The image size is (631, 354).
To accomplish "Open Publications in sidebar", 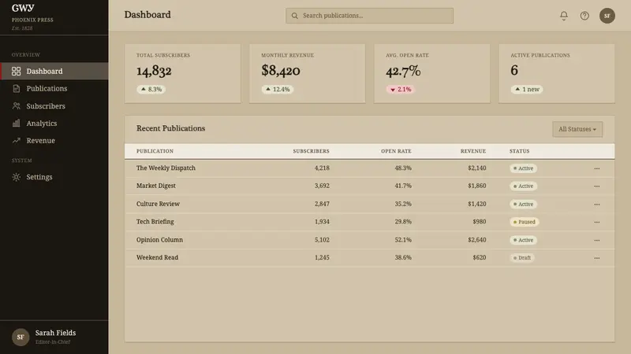I will [54, 88].
